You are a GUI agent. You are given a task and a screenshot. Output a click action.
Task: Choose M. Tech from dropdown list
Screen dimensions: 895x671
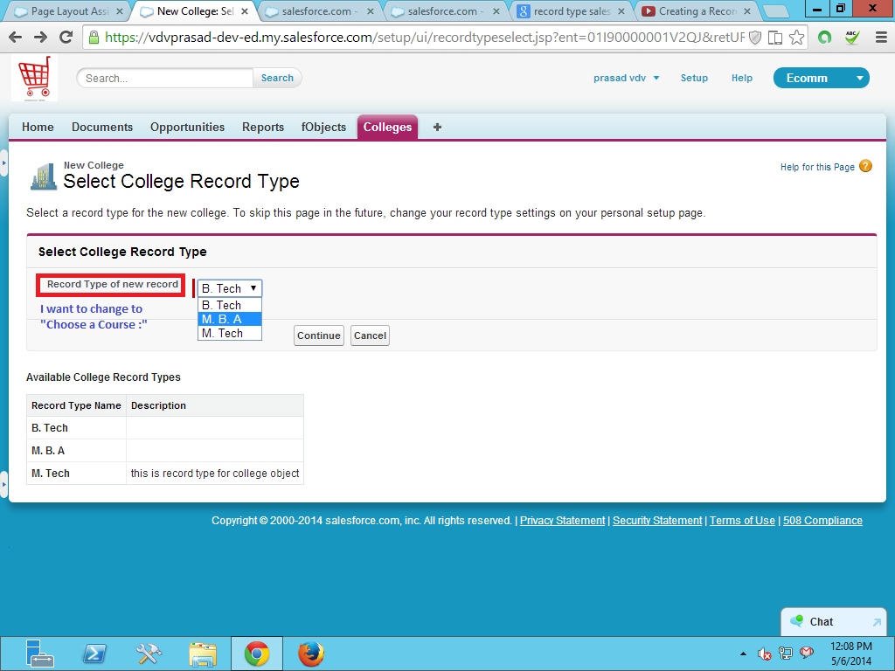click(x=230, y=333)
